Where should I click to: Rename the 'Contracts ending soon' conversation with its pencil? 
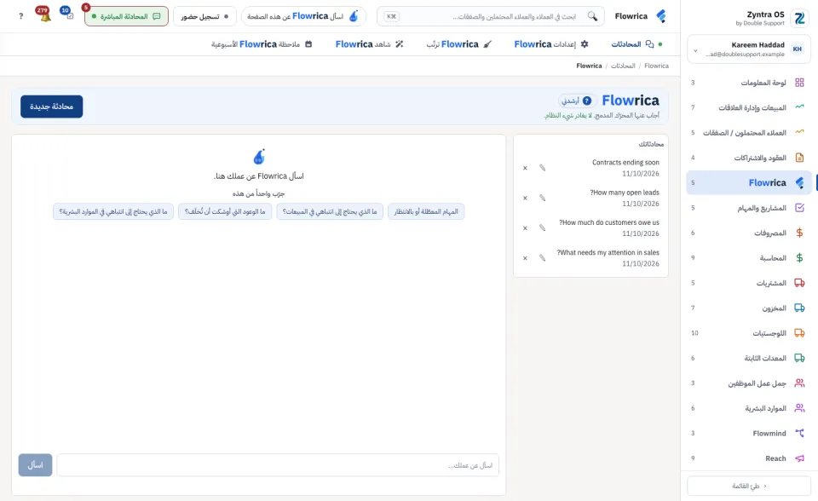click(x=543, y=168)
